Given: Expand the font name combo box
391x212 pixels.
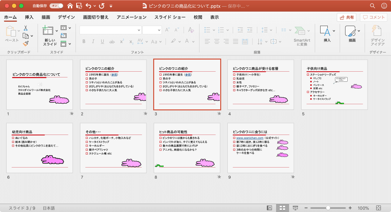Looking at the screenshot, I should (x=139, y=30).
